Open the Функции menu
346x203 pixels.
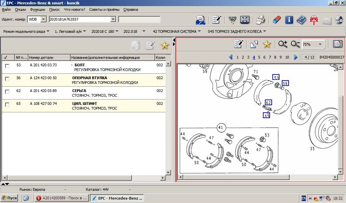click(38, 9)
